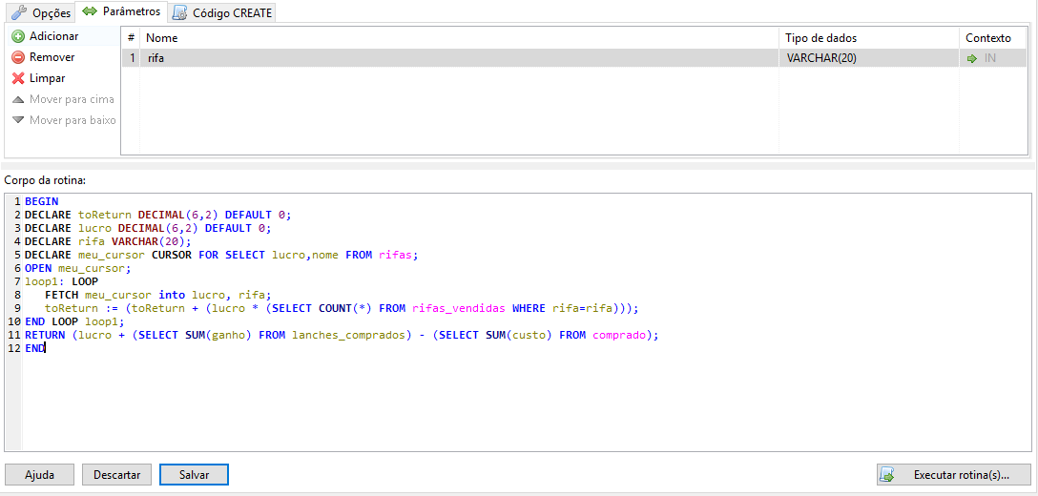The image size is (1038, 496).
Task: Click the document icon on Código CREATE tab
Action: (x=179, y=12)
